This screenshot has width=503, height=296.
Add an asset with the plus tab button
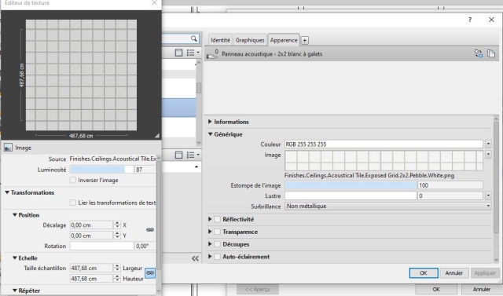tap(304, 40)
